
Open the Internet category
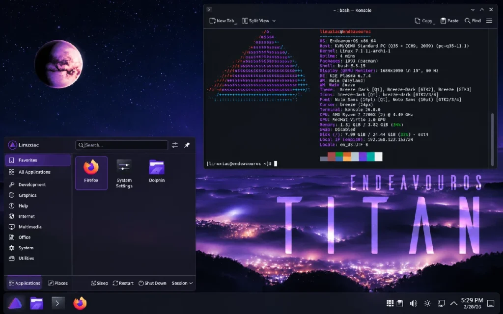(37, 216)
